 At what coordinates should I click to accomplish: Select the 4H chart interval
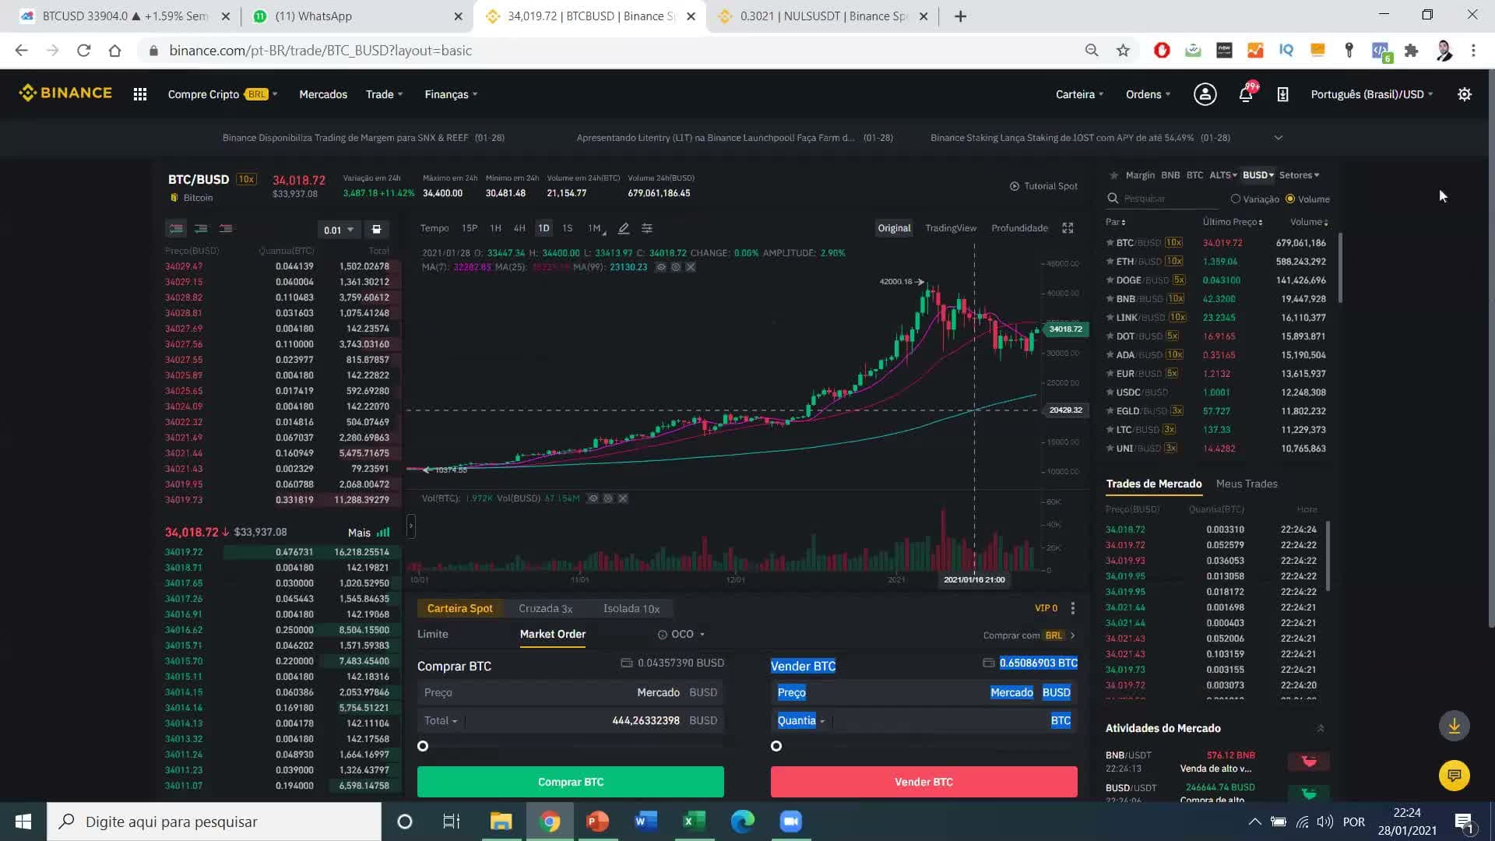(x=519, y=228)
